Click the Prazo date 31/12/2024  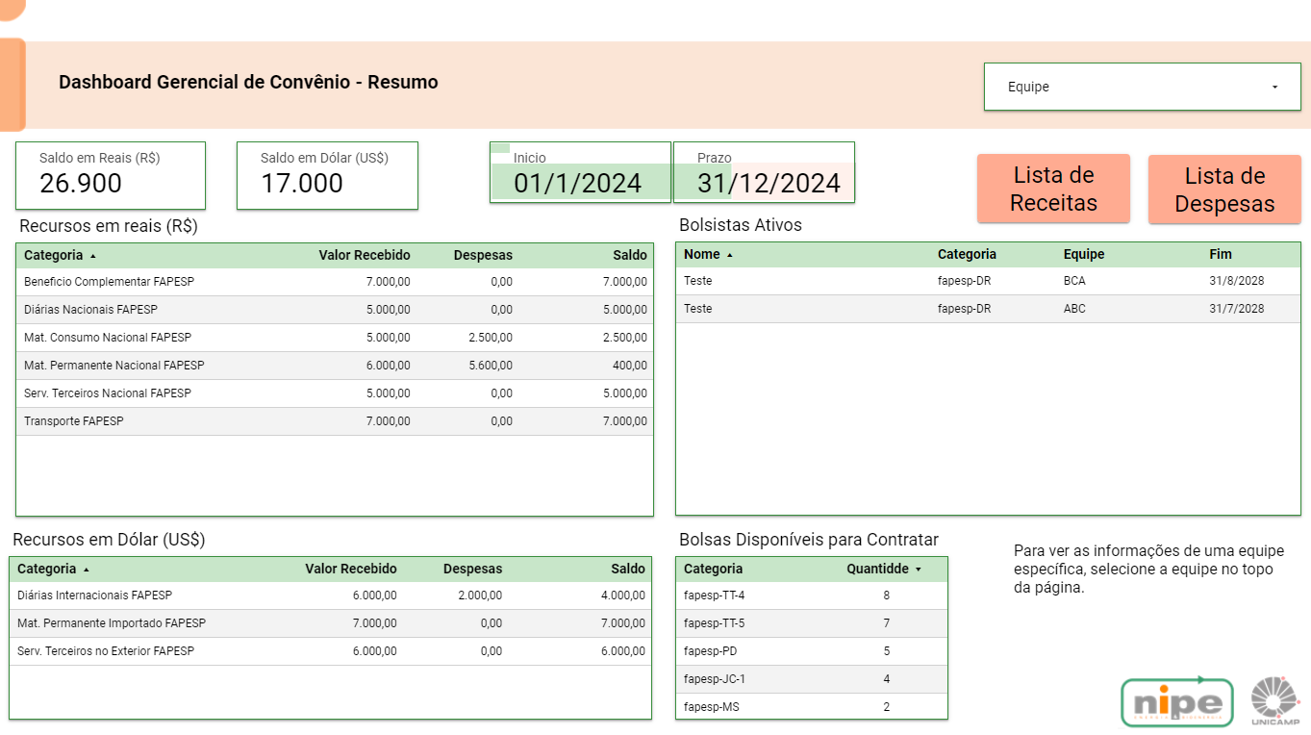click(769, 183)
